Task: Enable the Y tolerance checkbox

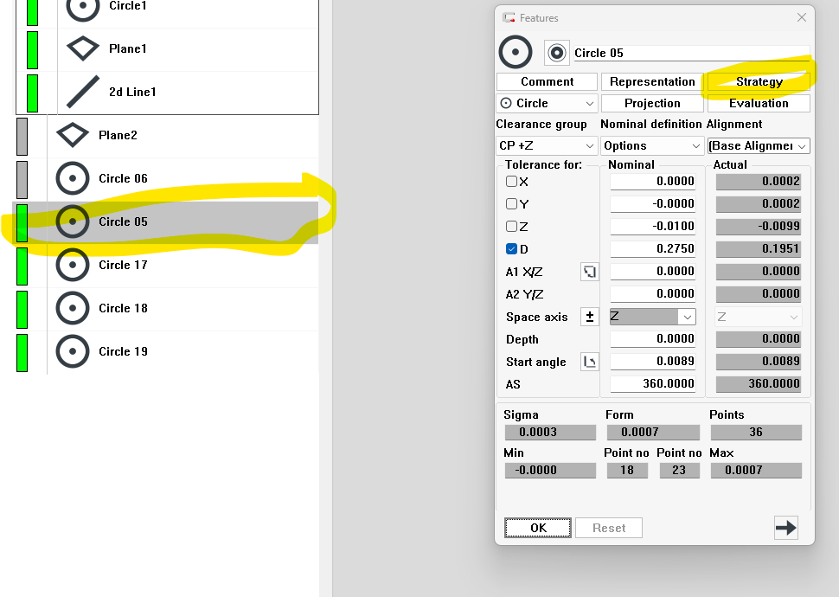Action: (x=511, y=204)
